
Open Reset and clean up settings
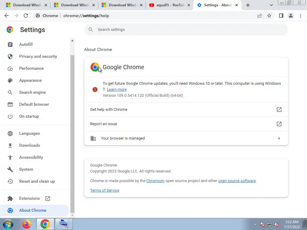37,181
